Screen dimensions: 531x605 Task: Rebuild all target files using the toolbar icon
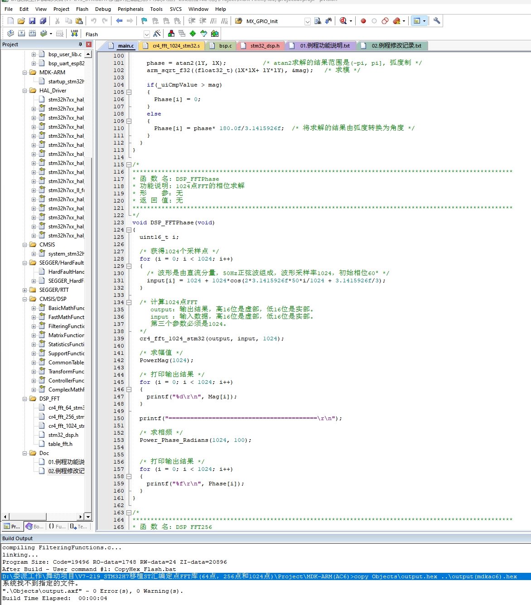[32, 34]
